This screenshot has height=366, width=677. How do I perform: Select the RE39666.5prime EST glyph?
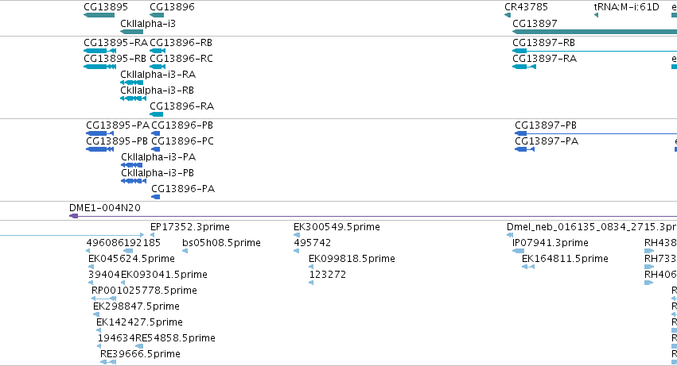(108, 362)
